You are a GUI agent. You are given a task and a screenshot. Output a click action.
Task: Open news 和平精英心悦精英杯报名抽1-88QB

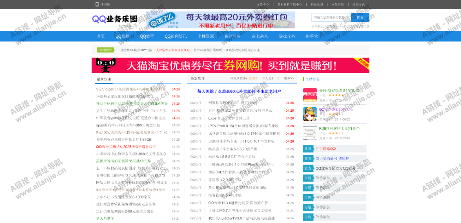(x=124, y=139)
